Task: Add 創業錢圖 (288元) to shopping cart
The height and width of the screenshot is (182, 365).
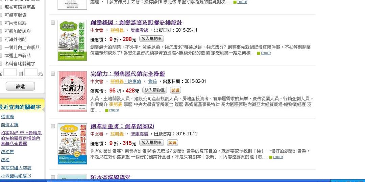Action: point(152,39)
